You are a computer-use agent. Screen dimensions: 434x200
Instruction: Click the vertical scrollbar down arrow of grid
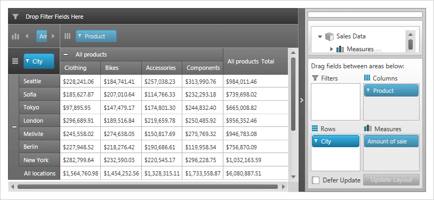pyautogui.click(x=293, y=177)
